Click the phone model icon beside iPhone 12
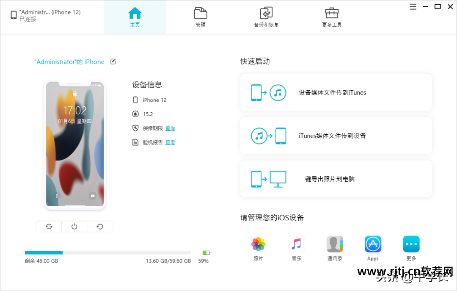 135,100
